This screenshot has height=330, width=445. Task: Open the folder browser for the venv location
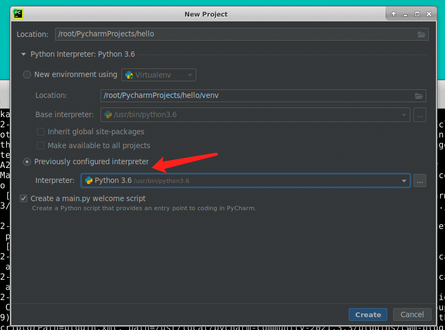point(419,96)
